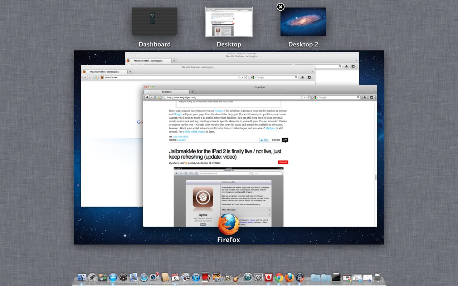The width and height of the screenshot is (458, 286).
Task: Open Bookmarks menu button in about:home window
Action: click(310, 77)
